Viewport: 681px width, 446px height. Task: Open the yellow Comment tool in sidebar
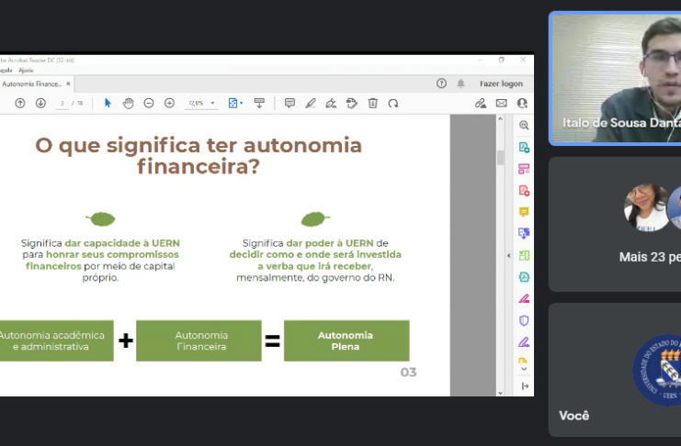coord(524,212)
